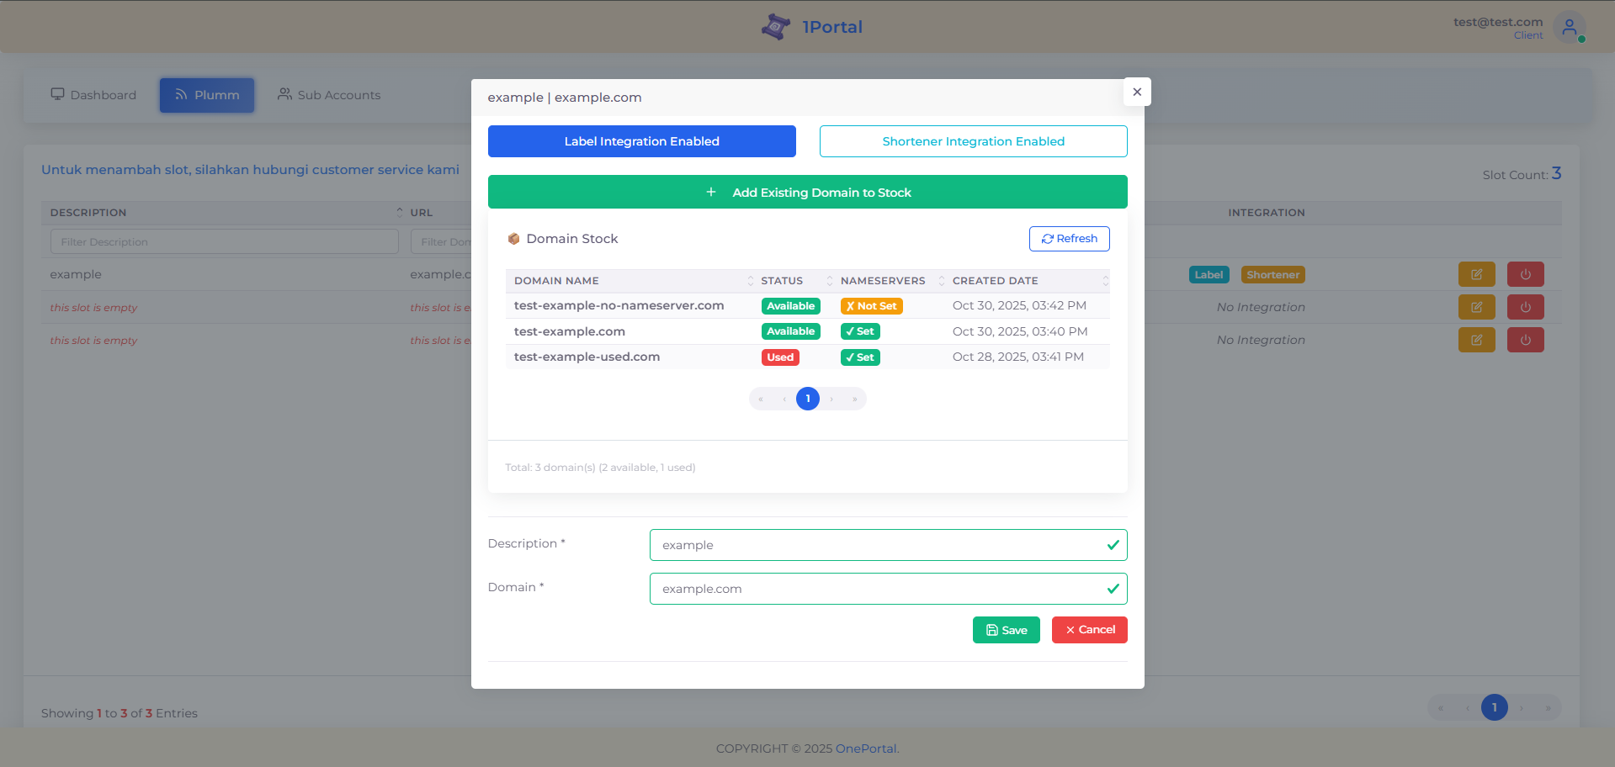Toggle Shortener Integration Enabled
This screenshot has width=1615, height=767.
click(x=973, y=140)
